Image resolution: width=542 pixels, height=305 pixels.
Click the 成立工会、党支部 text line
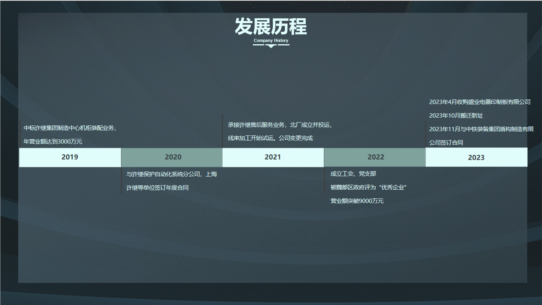coord(353,173)
